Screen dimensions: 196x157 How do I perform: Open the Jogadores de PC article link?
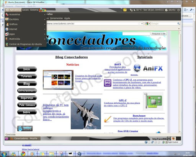[x=56, y=112]
